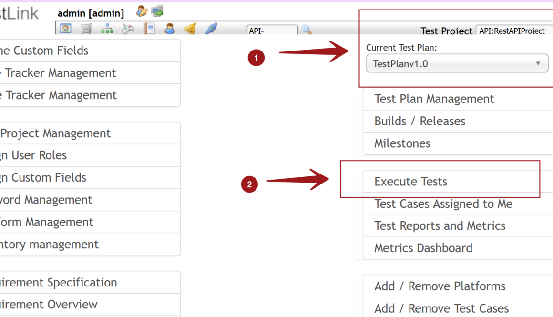Expand the Current Test Plan dropdown
This screenshot has height=317, width=553.
[457, 64]
